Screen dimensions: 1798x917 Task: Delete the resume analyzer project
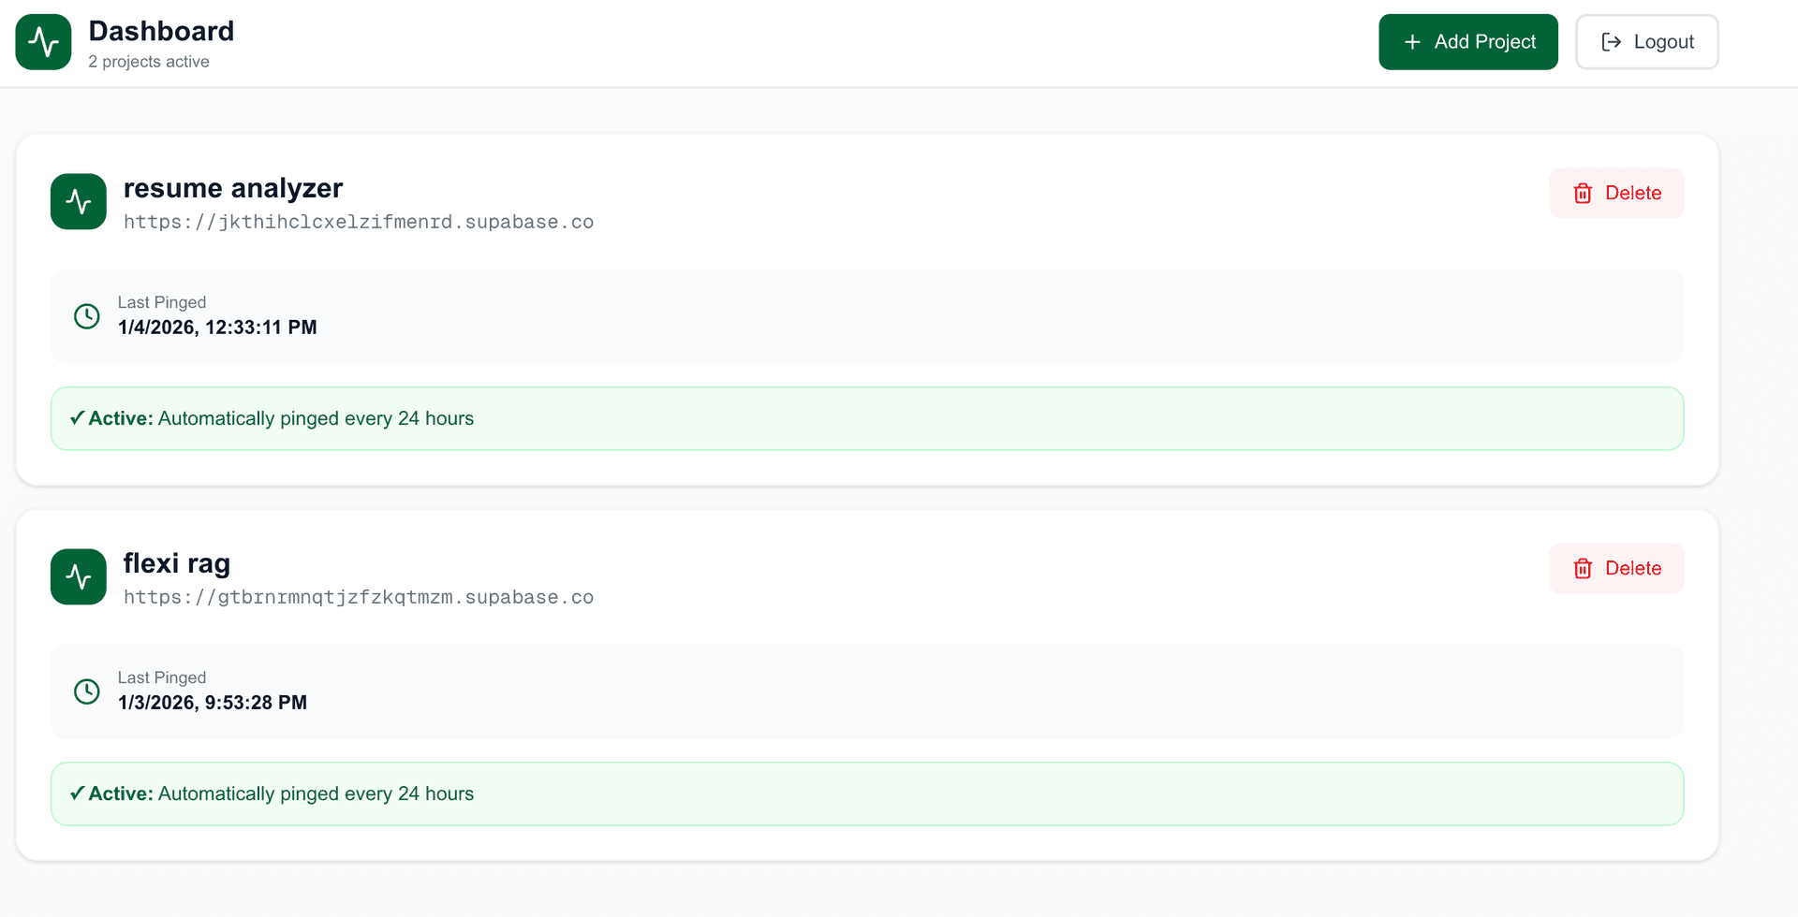tap(1616, 194)
